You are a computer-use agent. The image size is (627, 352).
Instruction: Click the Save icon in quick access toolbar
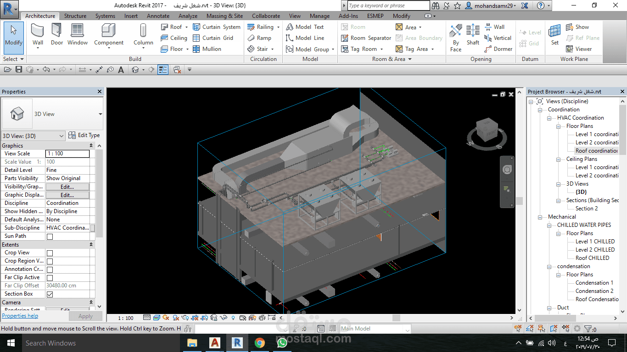pyautogui.click(x=19, y=70)
